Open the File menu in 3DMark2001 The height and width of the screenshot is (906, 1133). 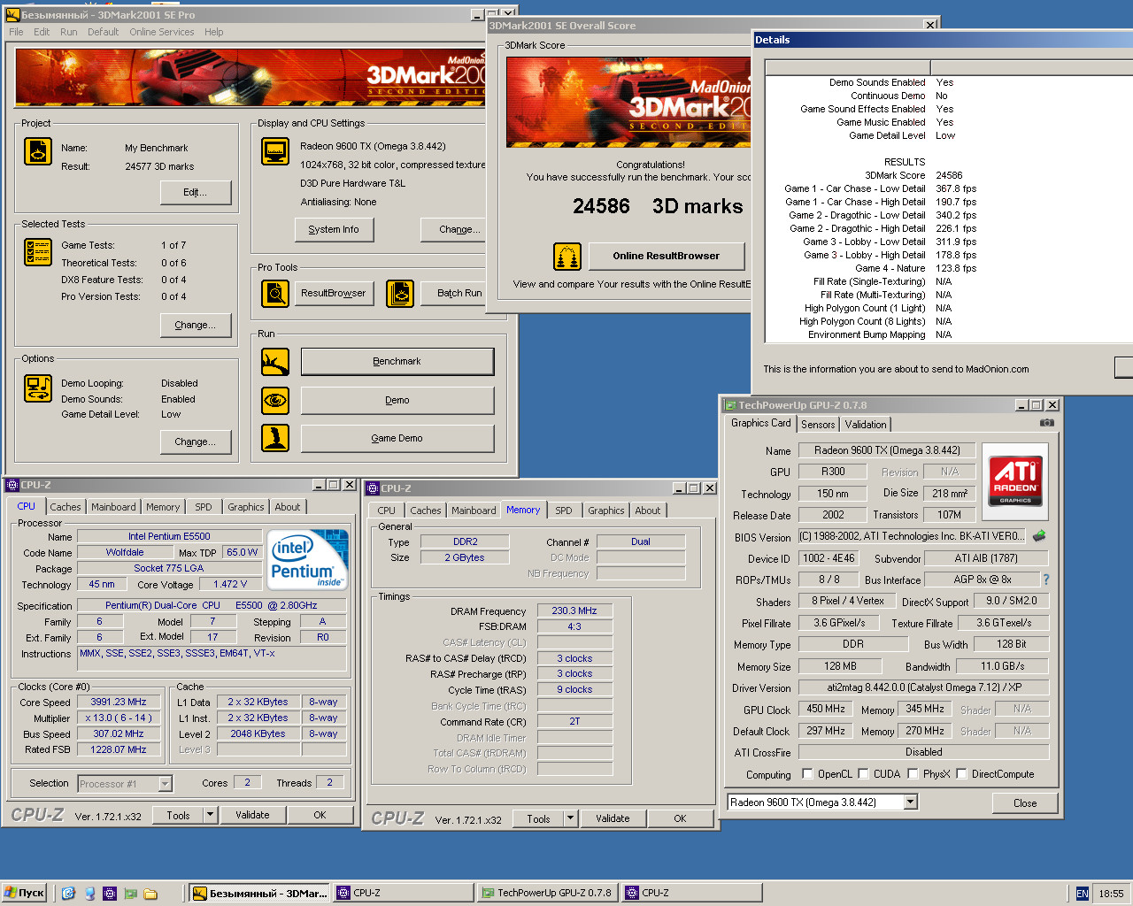point(16,32)
